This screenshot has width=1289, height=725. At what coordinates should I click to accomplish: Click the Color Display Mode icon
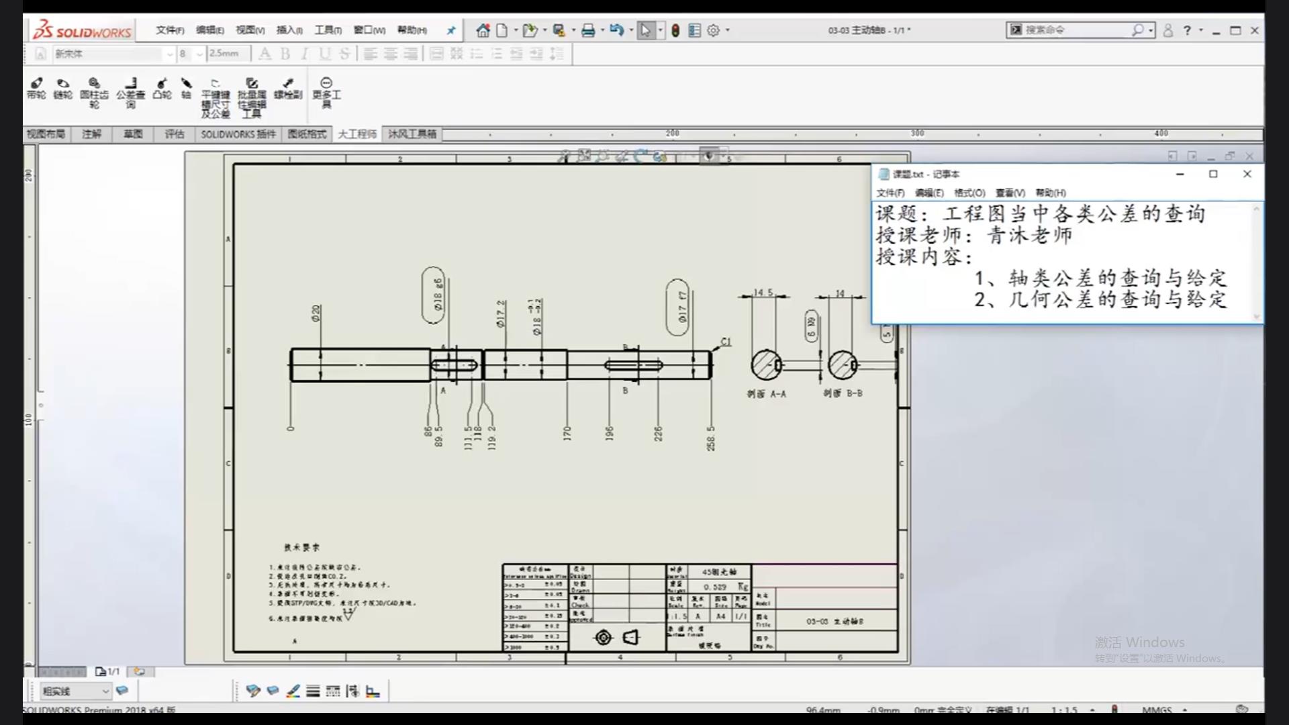click(373, 691)
